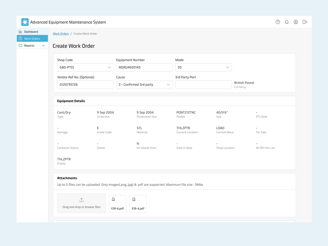The image size is (328, 246).
Task: Click the upload arrow icon
Action: (x=81, y=200)
